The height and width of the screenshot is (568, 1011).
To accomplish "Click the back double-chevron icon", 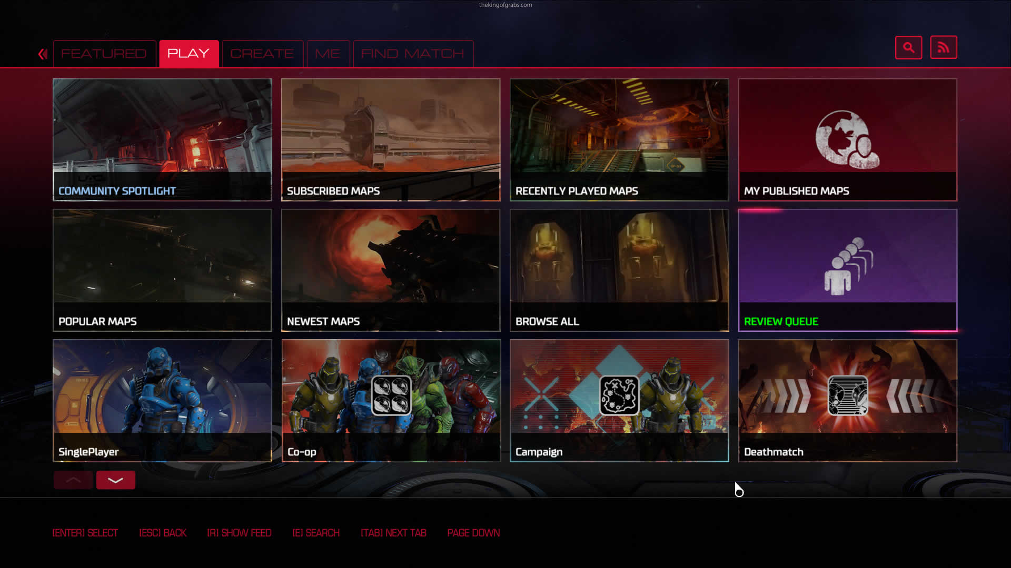I will click(x=43, y=54).
